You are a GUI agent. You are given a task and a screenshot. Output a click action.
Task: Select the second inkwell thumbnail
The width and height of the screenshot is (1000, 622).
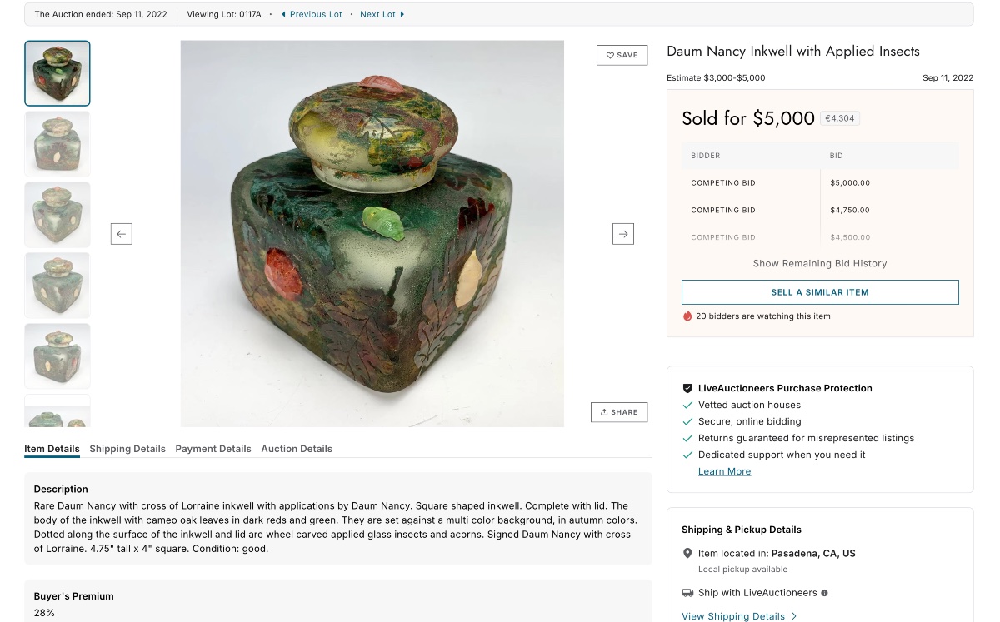coord(57,144)
